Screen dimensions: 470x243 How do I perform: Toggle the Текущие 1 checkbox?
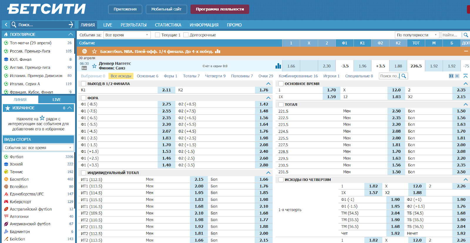click(x=157, y=35)
